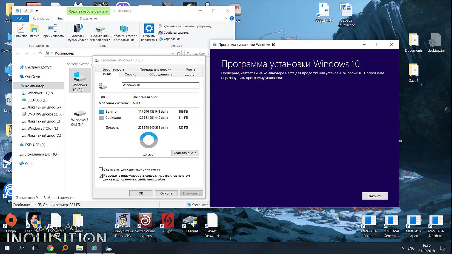Screen dimensions: 452x254
Task: Select the Save2 desktop folder
Action: click(414, 73)
